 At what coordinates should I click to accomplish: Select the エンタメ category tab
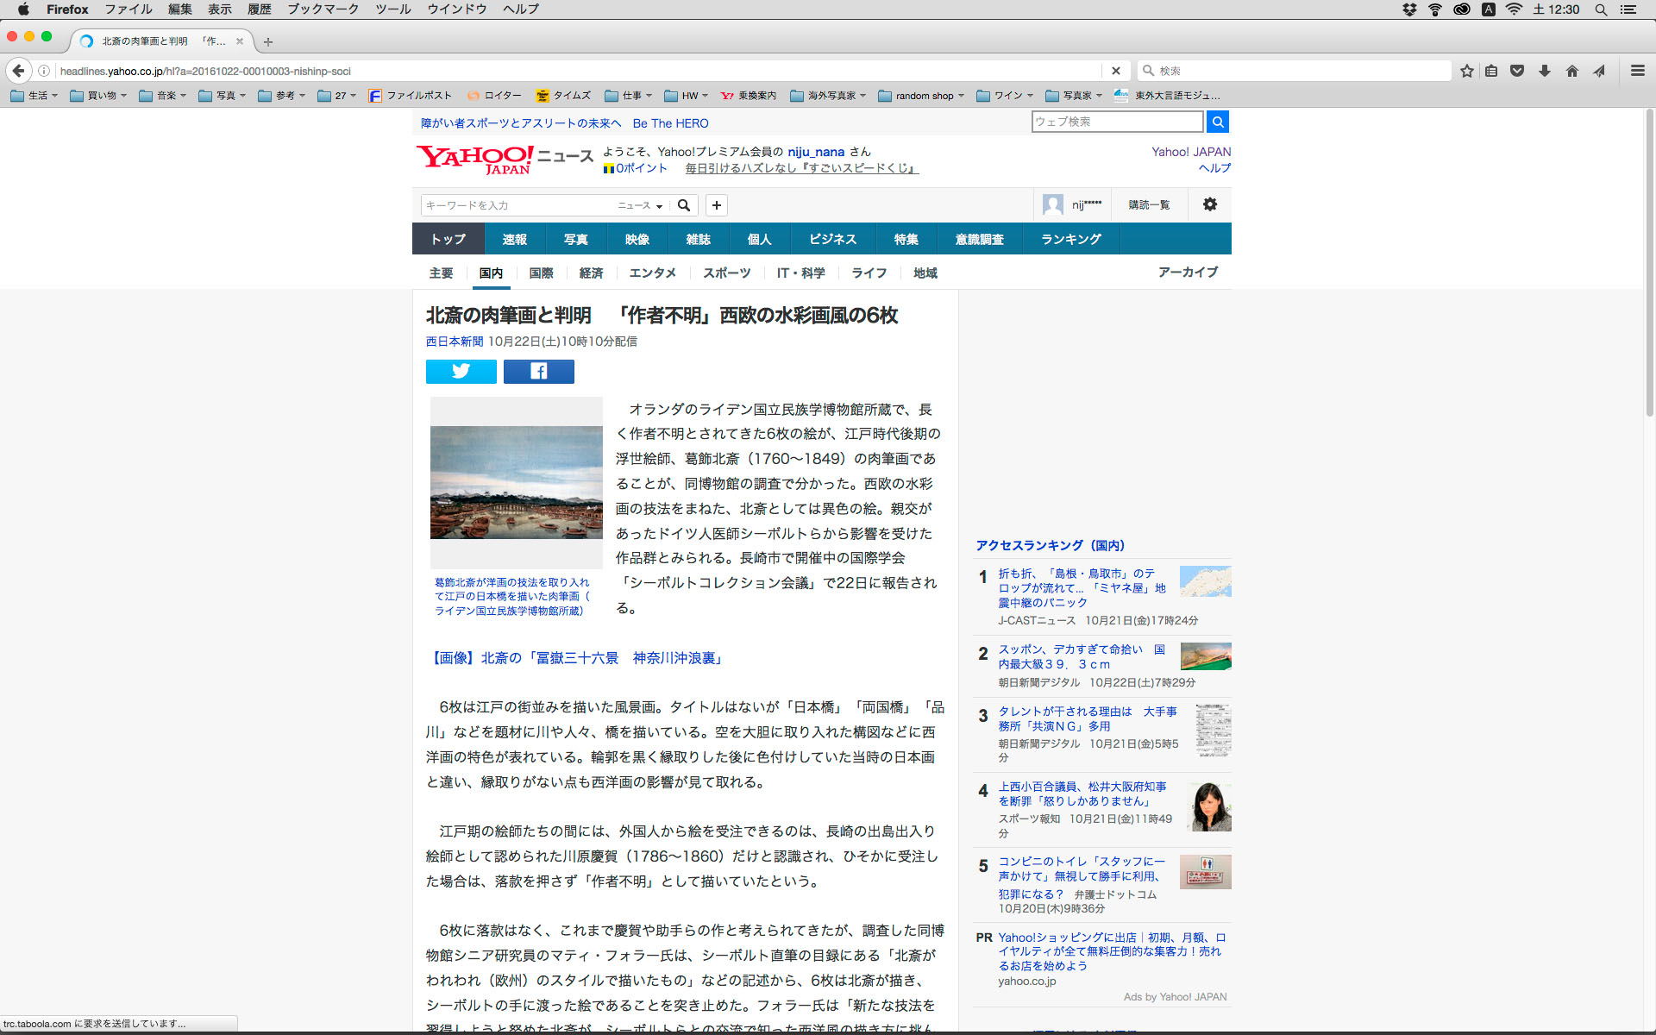652,273
